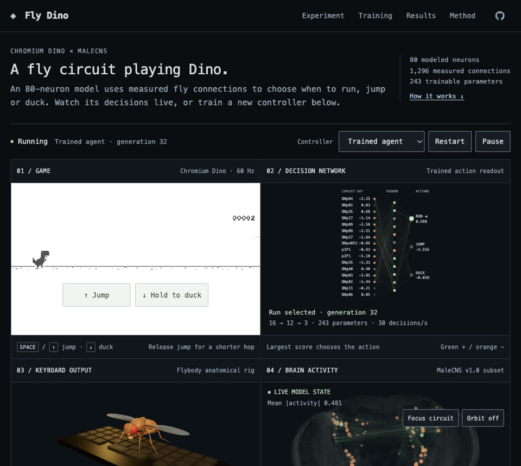Click the 04 / BRAIN ACTIVITY heading
This screenshot has height=466, width=521.
pyautogui.click(x=302, y=370)
